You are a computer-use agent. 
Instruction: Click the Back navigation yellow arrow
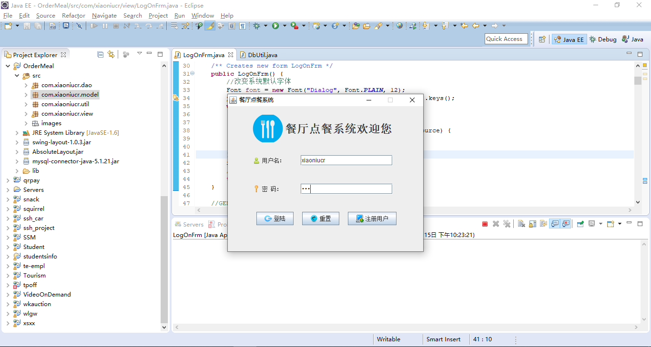tap(475, 26)
